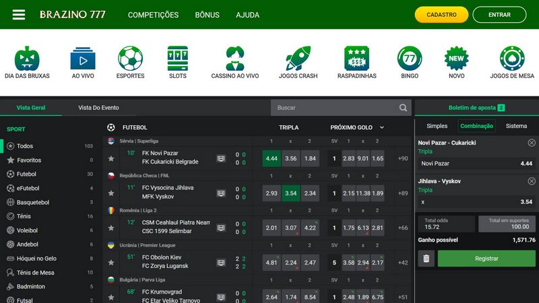Expand +42 more markets for Obolon Kiev
This screenshot has height=303, width=539.
(x=403, y=263)
